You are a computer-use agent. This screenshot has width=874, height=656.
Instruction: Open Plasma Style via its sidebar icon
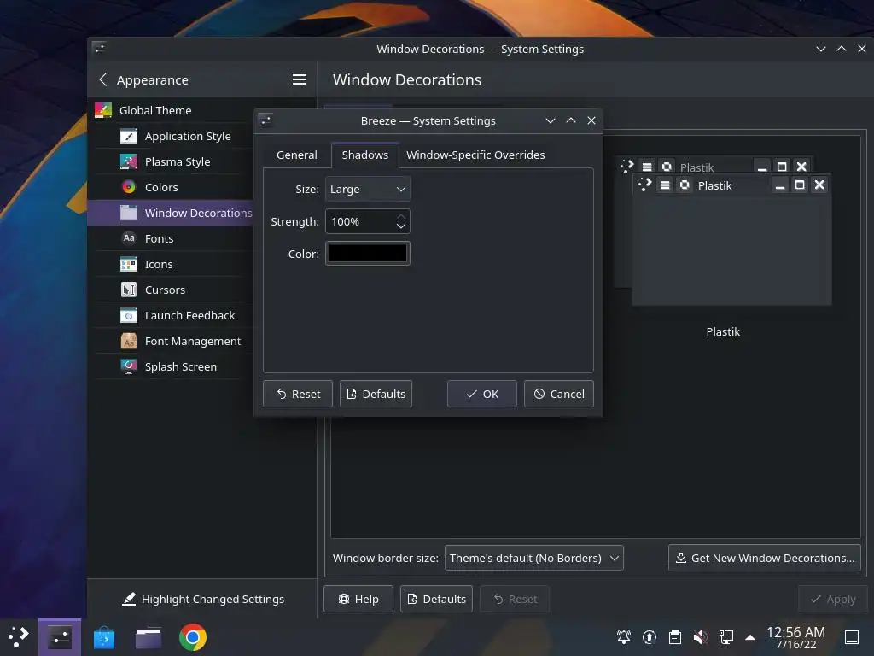pos(129,161)
